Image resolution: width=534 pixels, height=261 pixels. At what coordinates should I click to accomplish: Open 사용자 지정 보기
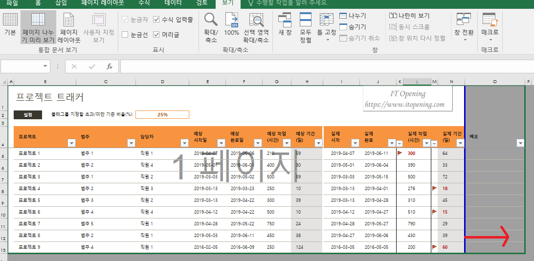click(99, 27)
